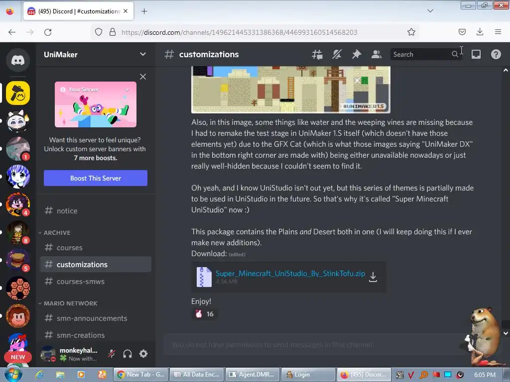Open the smn-creations channel
This screenshot has height=382, width=510.
point(96,335)
